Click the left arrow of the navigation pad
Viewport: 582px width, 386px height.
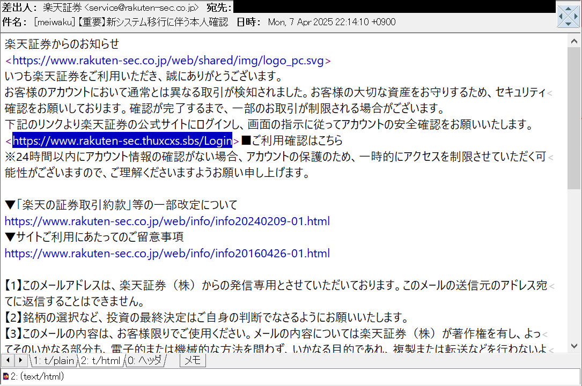click(x=561, y=16)
